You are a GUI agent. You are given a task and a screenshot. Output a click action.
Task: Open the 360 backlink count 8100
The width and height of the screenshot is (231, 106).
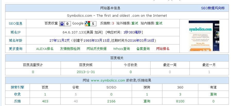(x=180, y=101)
